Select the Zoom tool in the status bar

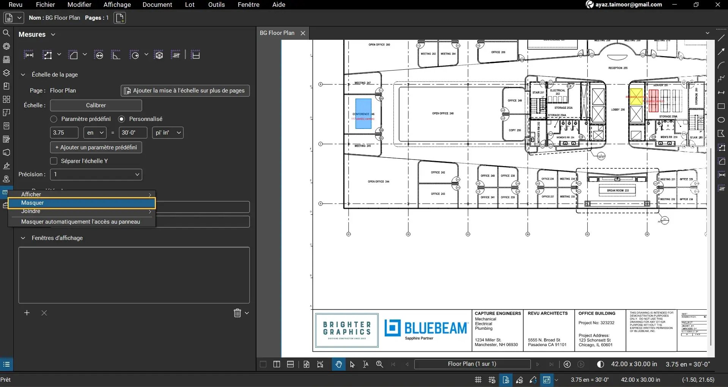[379, 364]
